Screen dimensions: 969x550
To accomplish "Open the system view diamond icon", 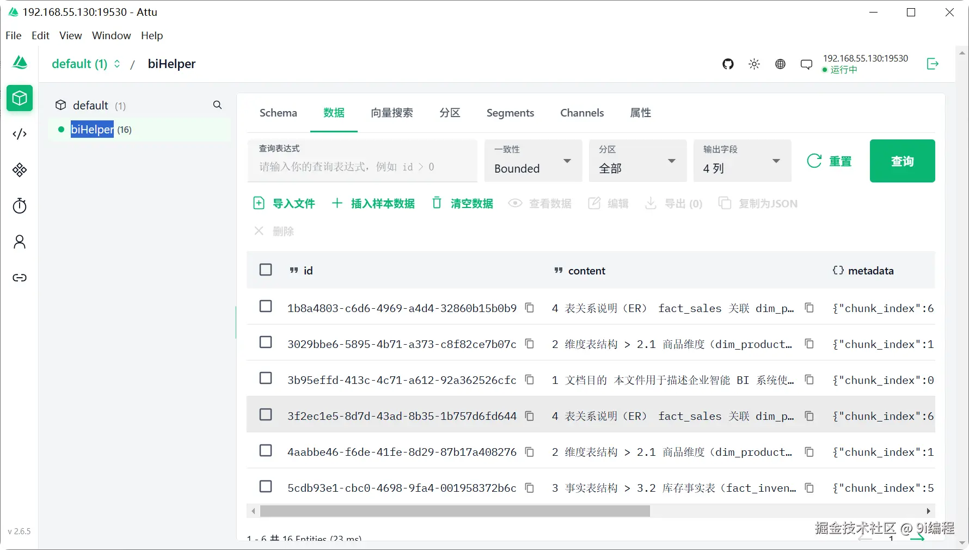I will (20, 170).
